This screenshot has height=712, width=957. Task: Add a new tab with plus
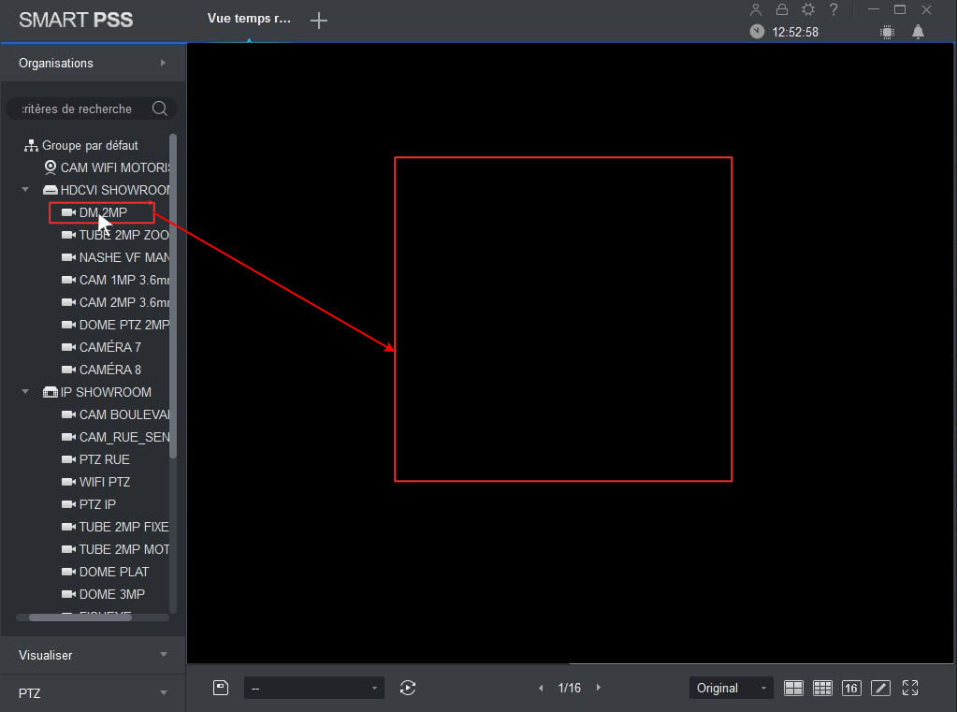click(319, 21)
